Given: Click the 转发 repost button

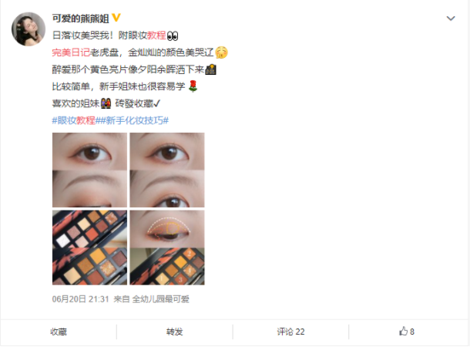Looking at the screenshot, I should coord(174,332).
